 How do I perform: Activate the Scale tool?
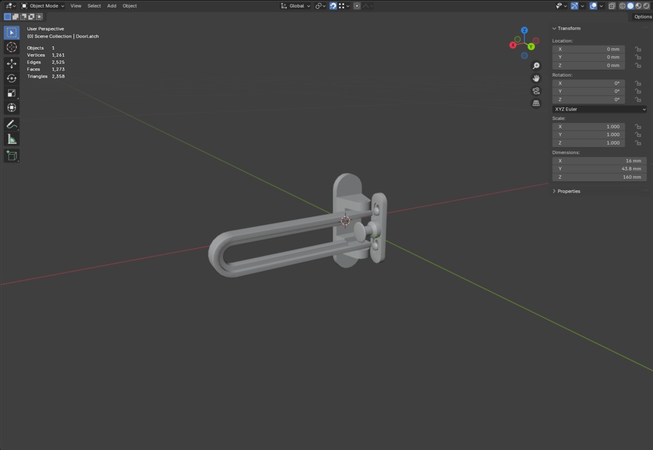tap(11, 93)
